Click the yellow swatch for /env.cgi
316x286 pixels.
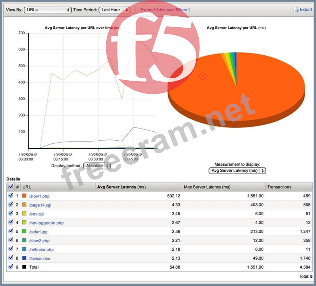click(24, 213)
